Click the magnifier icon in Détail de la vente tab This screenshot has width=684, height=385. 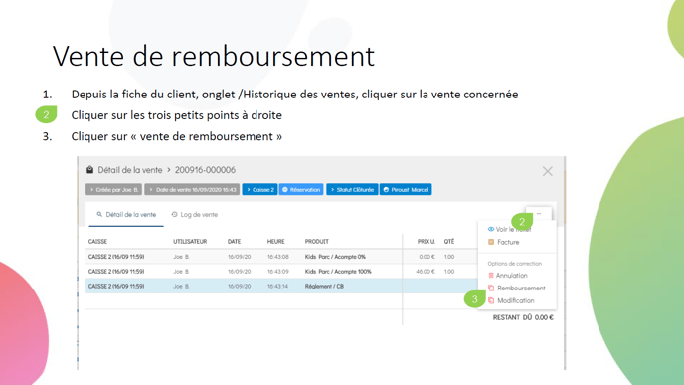[x=99, y=214]
